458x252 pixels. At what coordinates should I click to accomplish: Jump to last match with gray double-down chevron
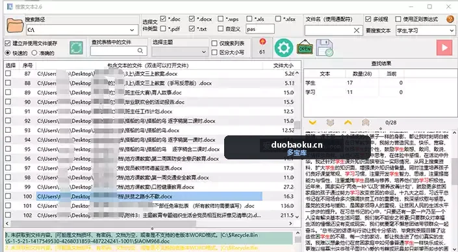click(x=330, y=122)
